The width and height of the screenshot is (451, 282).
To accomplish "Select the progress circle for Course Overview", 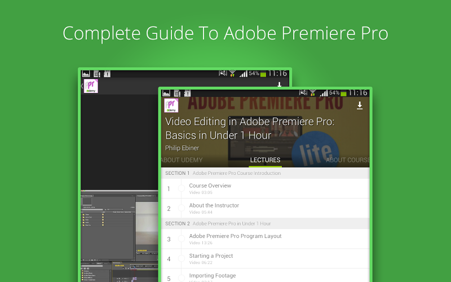I will tap(182, 188).
